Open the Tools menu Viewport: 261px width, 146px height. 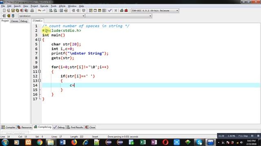[x=53, y=6]
